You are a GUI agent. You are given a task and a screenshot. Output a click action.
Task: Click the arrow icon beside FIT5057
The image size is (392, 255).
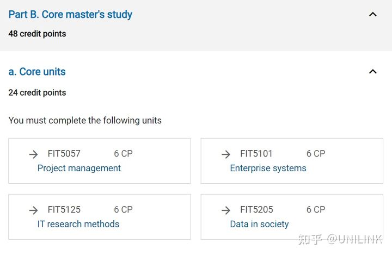[x=34, y=154]
